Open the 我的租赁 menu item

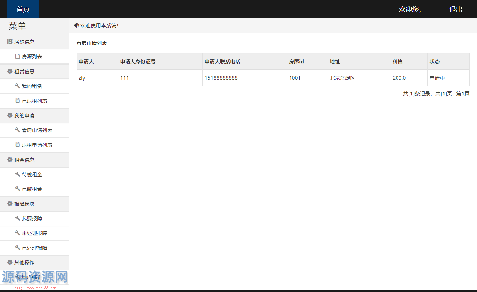34,86
